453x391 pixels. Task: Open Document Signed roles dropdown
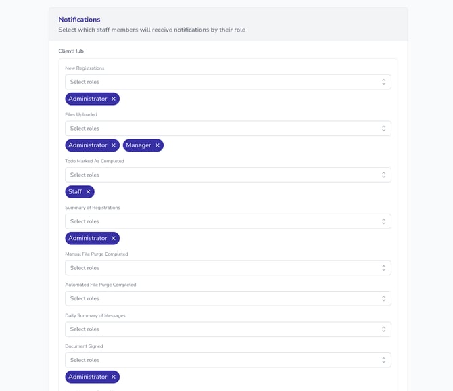click(223, 360)
